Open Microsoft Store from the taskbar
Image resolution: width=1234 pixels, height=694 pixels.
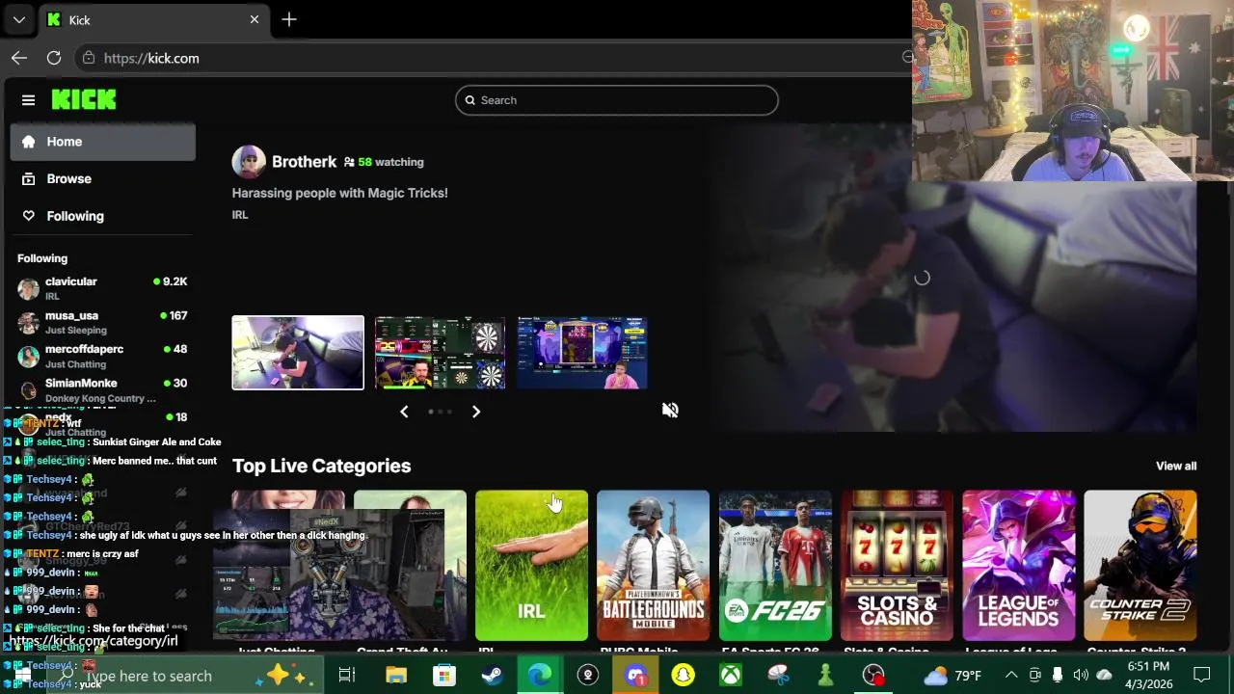pyautogui.click(x=443, y=676)
